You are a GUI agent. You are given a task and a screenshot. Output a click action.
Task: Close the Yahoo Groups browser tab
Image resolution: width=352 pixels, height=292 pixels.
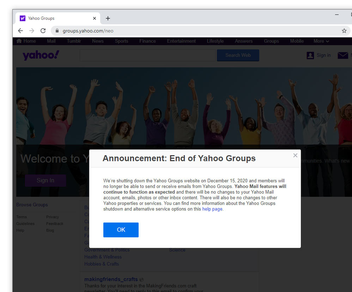click(95, 18)
